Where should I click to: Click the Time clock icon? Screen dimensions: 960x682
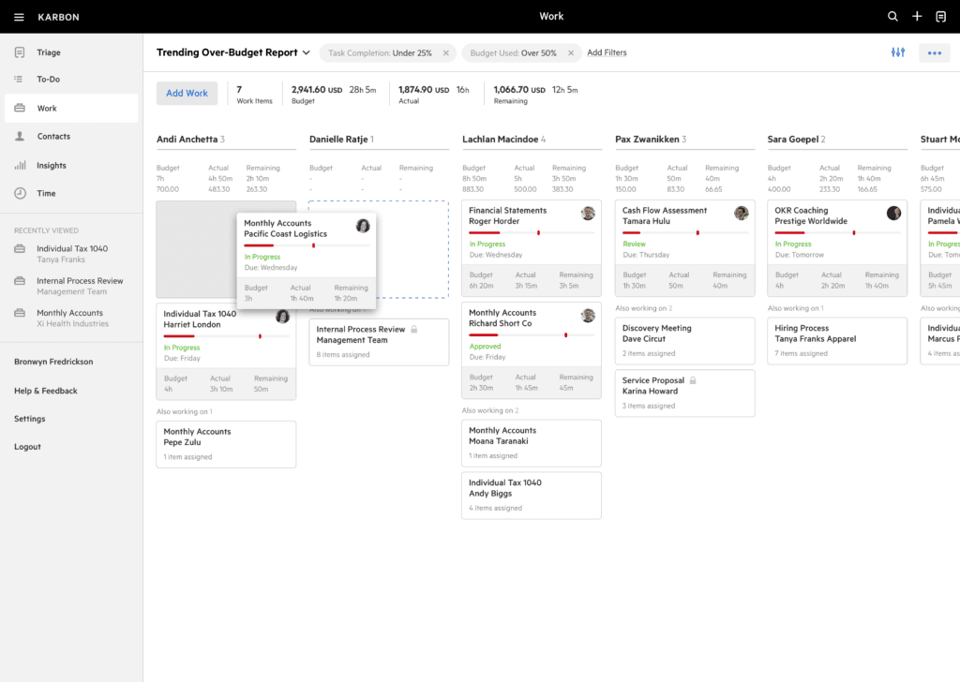click(x=21, y=193)
